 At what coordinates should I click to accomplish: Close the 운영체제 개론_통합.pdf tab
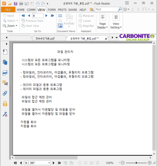[106, 39]
